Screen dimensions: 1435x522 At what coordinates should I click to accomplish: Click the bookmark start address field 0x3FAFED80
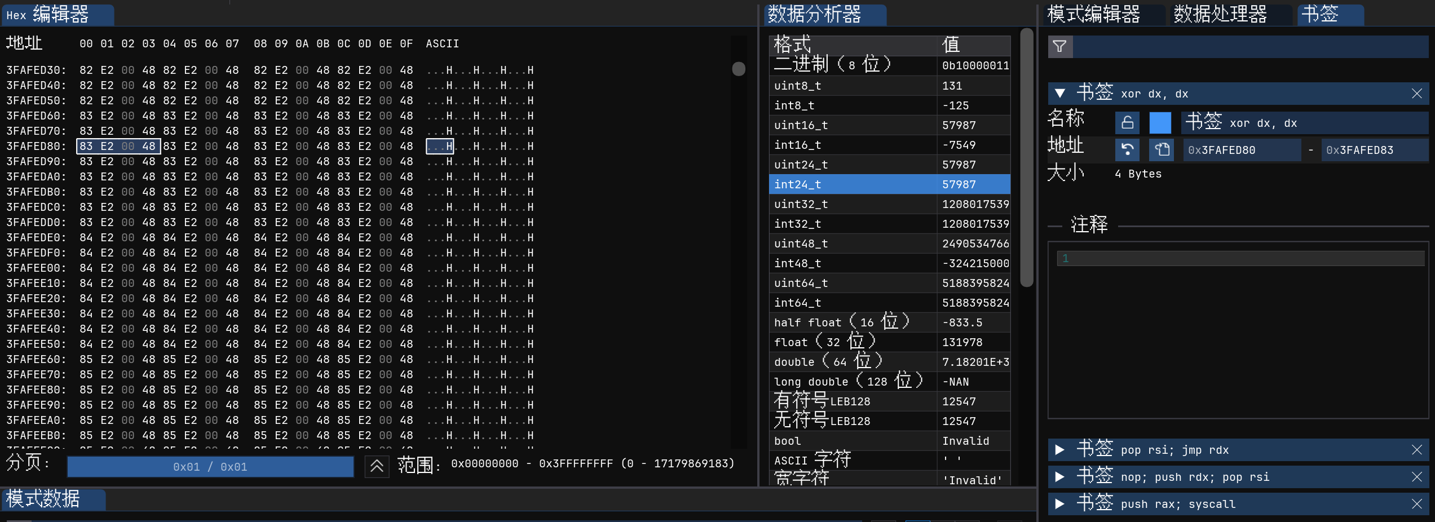(x=1240, y=150)
